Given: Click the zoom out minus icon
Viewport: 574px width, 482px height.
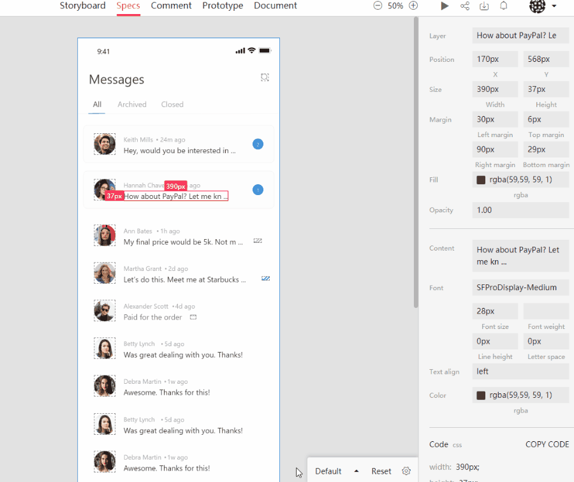Looking at the screenshot, I should [378, 6].
